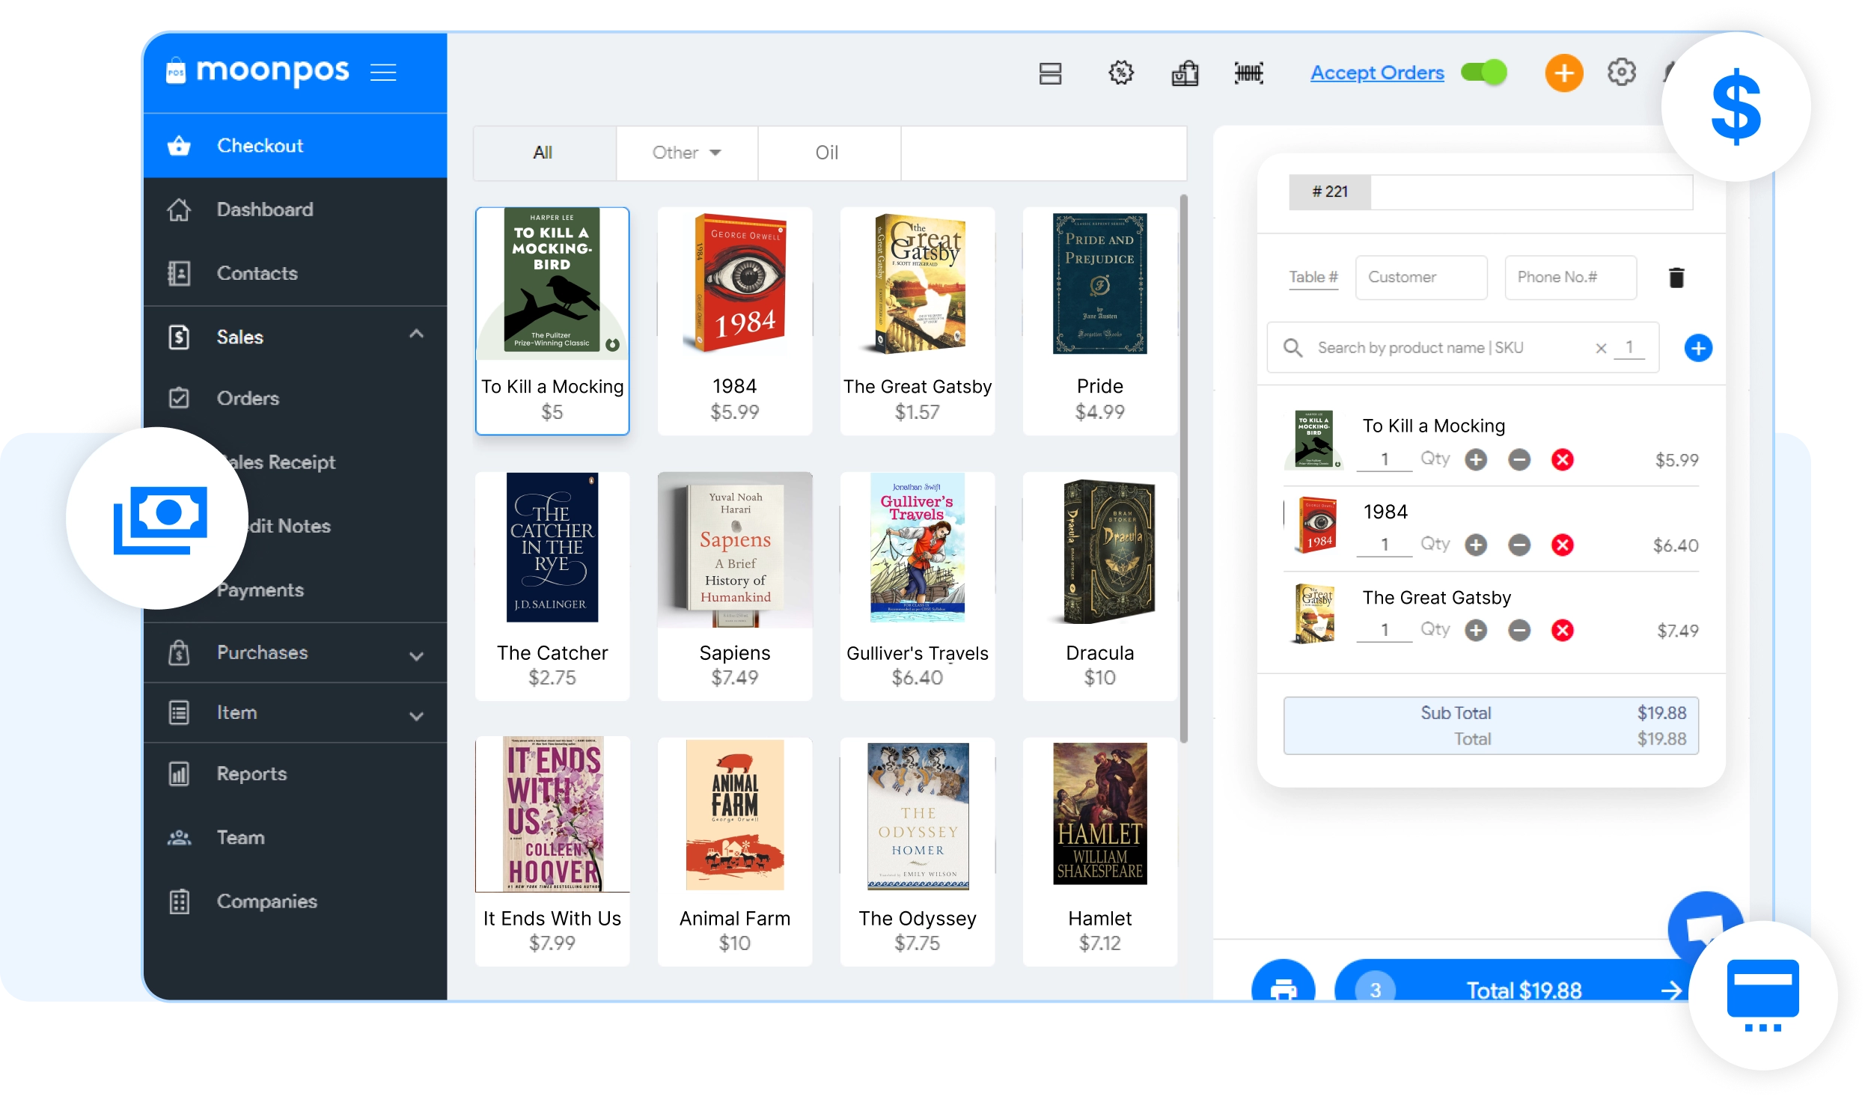Image resolution: width=1868 pixels, height=1099 pixels.
Task: Expand the Purchases sidebar section
Action: pos(416,656)
